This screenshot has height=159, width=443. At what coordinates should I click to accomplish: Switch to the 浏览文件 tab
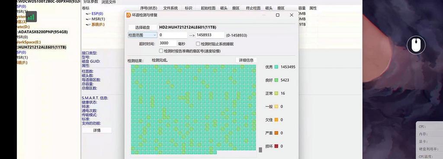click(x=109, y=2)
